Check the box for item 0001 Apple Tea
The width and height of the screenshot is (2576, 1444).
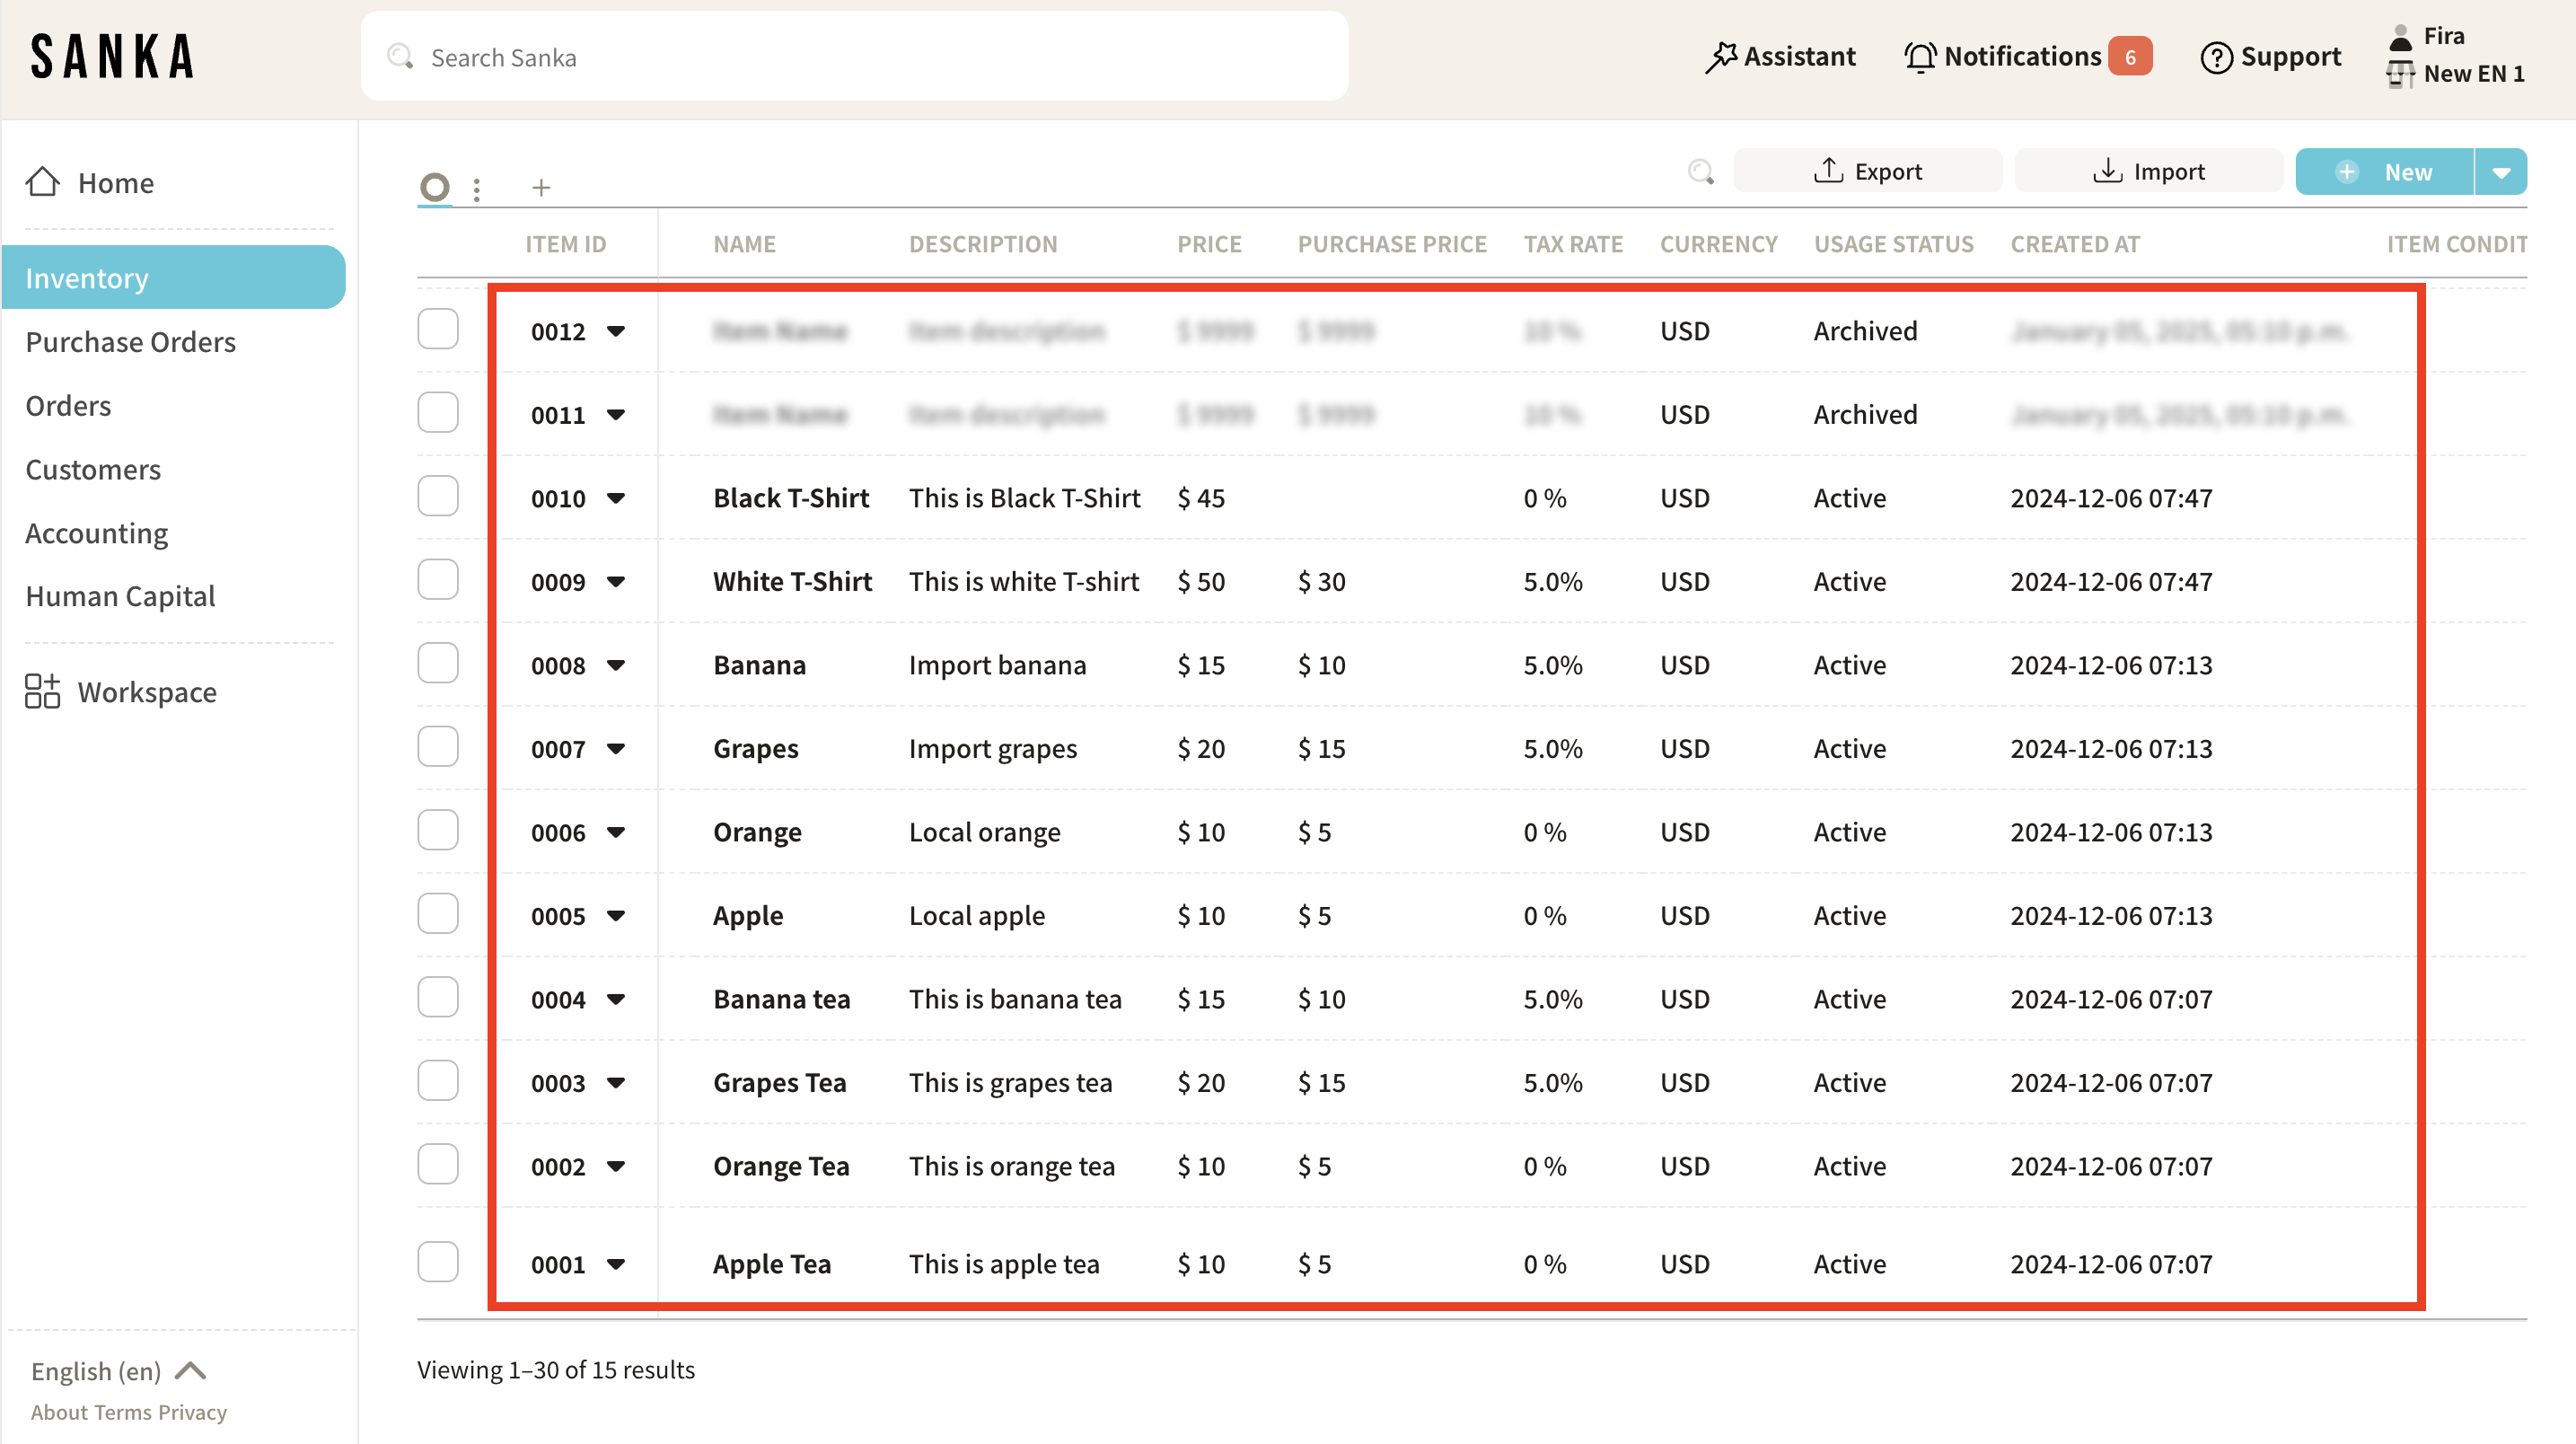438,1262
